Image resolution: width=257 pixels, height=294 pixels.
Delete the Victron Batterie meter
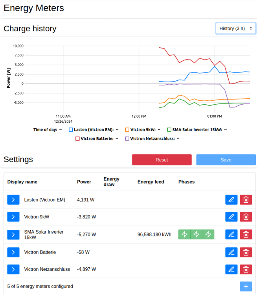246,252
